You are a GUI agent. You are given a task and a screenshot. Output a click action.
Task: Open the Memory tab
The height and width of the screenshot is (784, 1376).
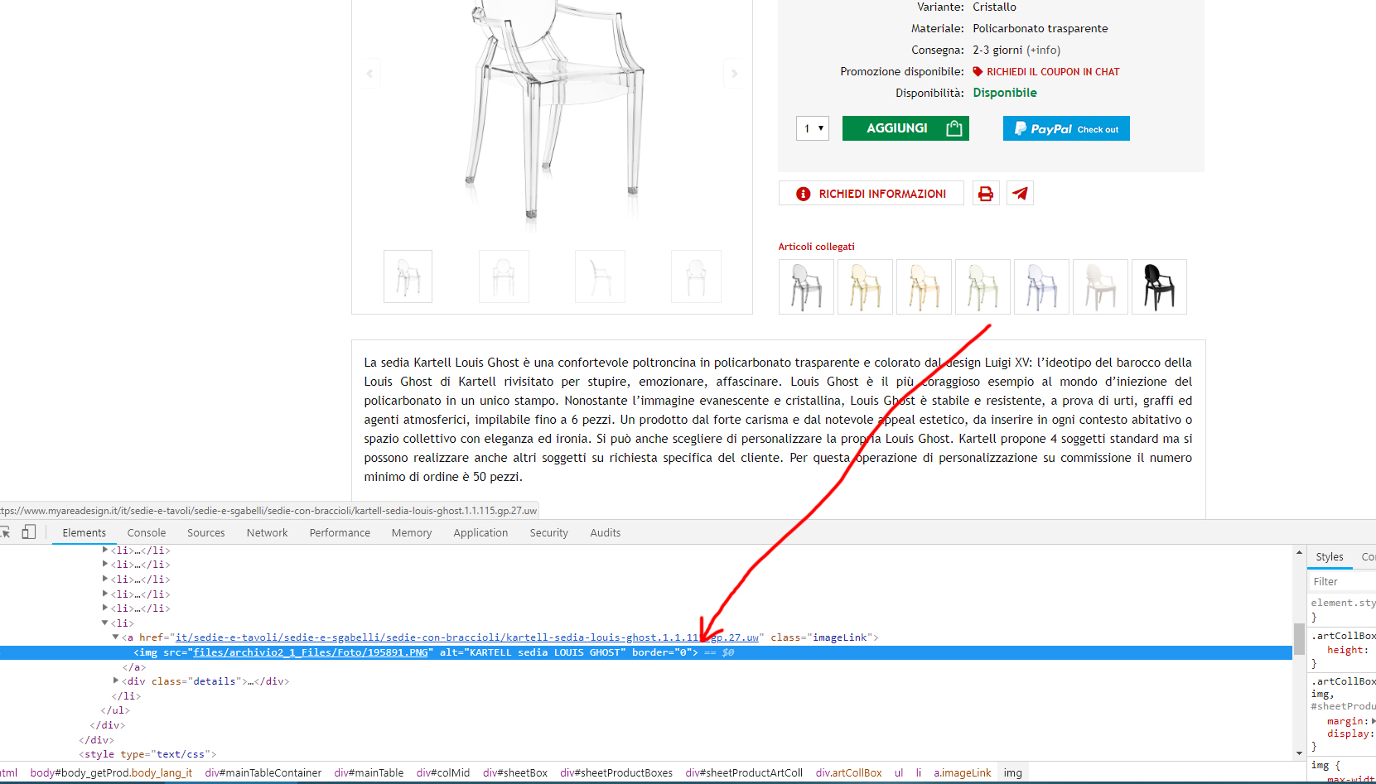pos(412,533)
